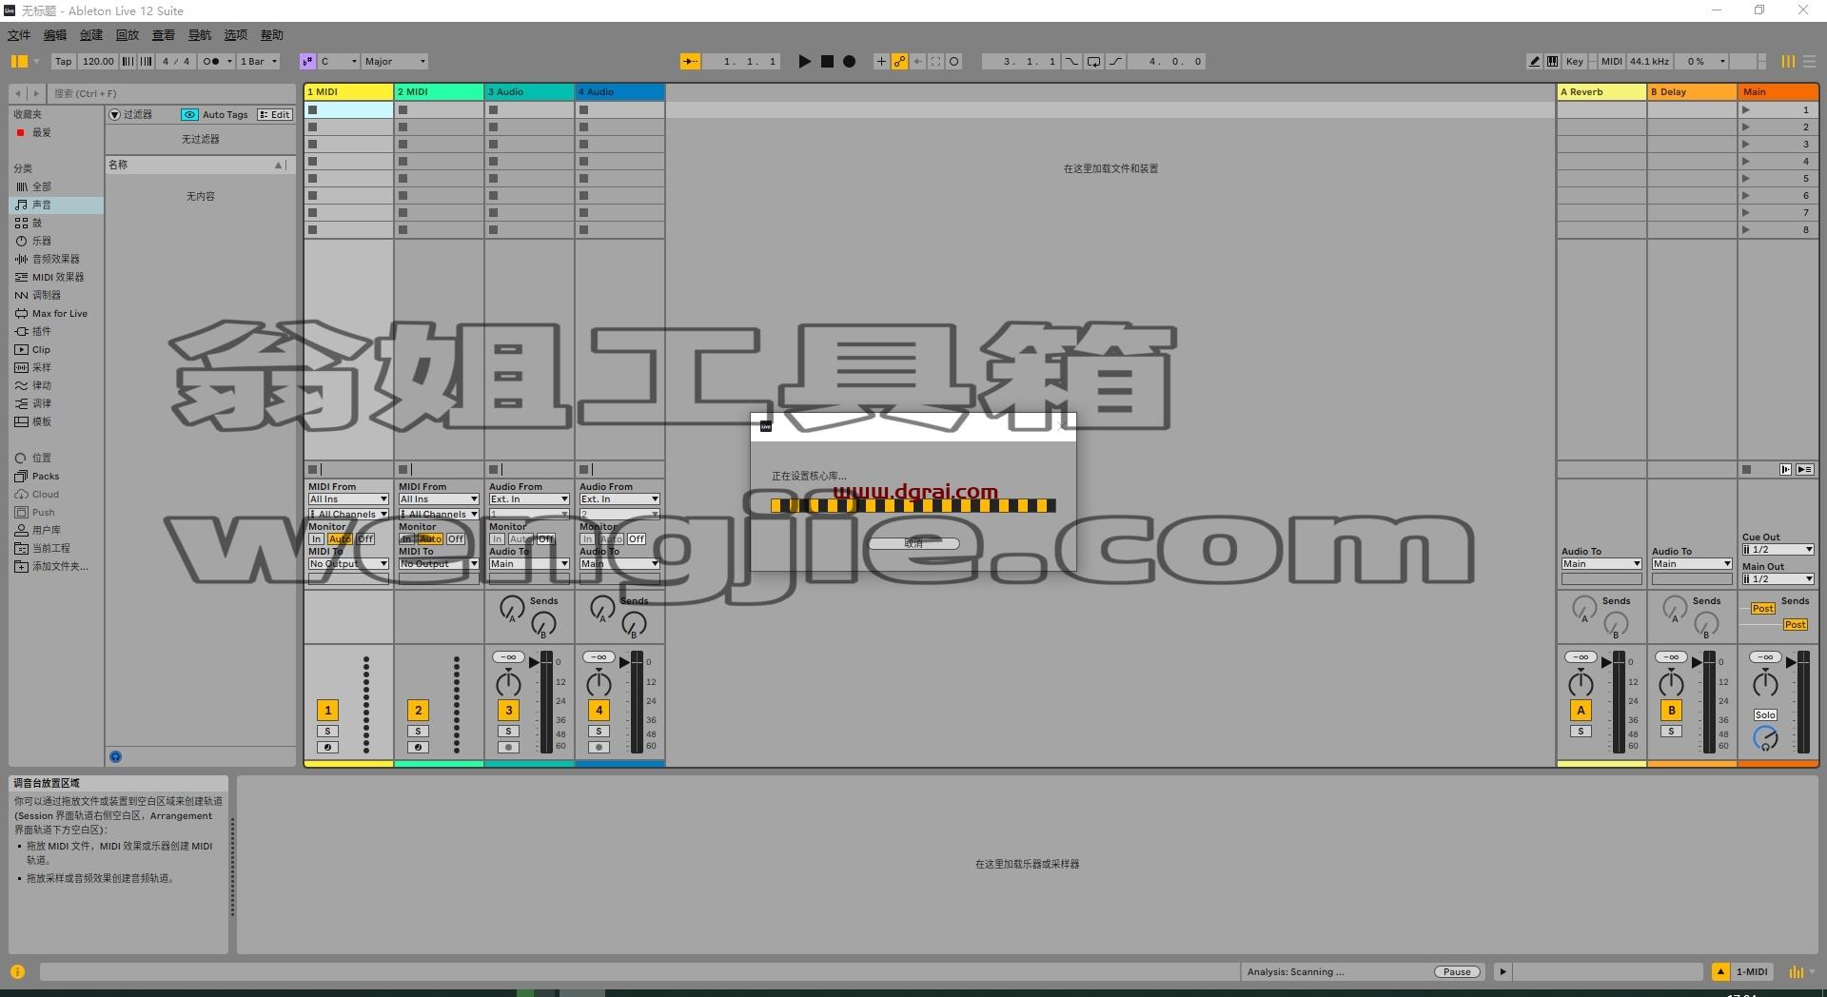Screen dimensions: 1827x997
Task: Open the 编辑 menu
Action: tap(55, 35)
